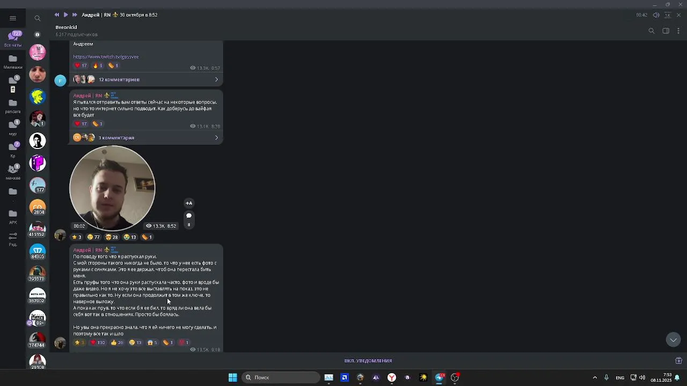The image size is (687, 386).
Task: Open channel three-dot options menu
Action: pyautogui.click(x=678, y=31)
